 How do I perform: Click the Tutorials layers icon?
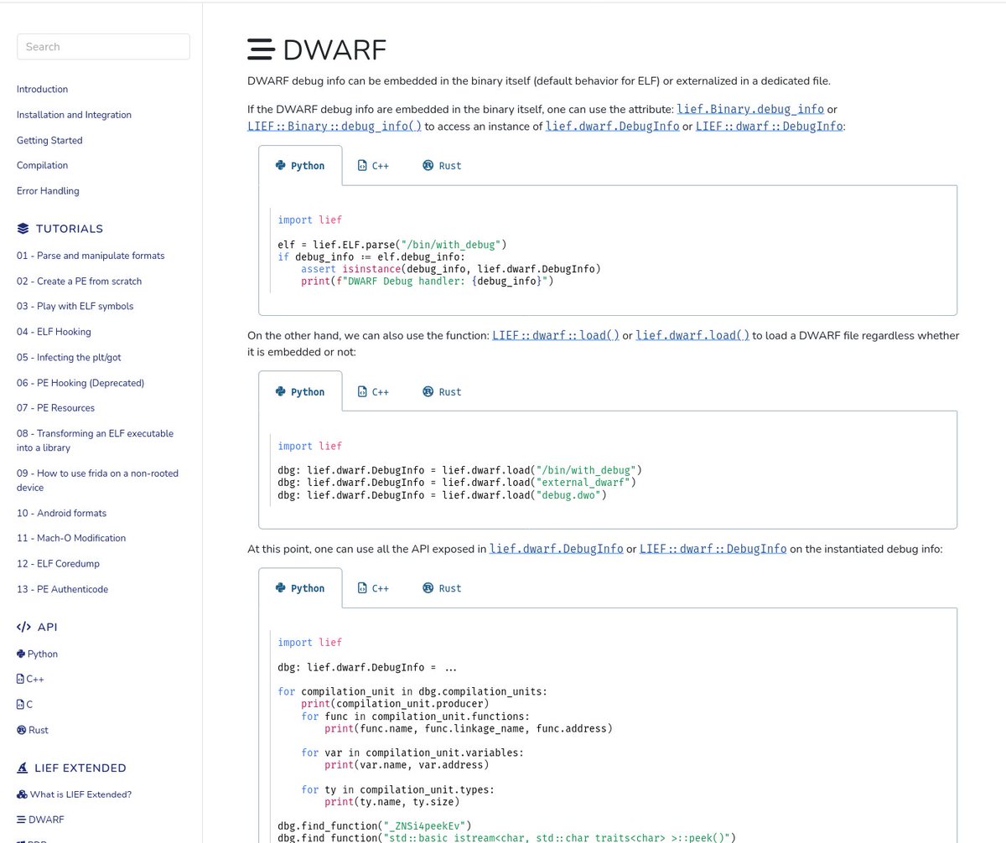click(x=23, y=229)
